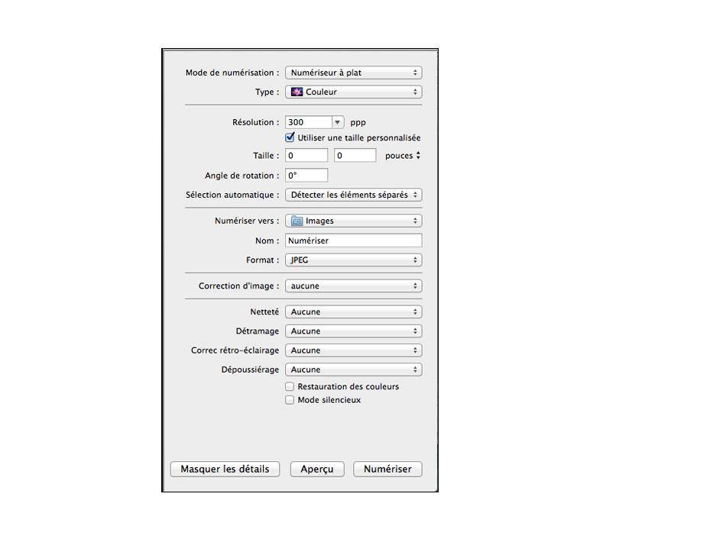This screenshot has height=542, width=726.
Task: Expand the Résolution combo box arrow
Action: tap(338, 122)
